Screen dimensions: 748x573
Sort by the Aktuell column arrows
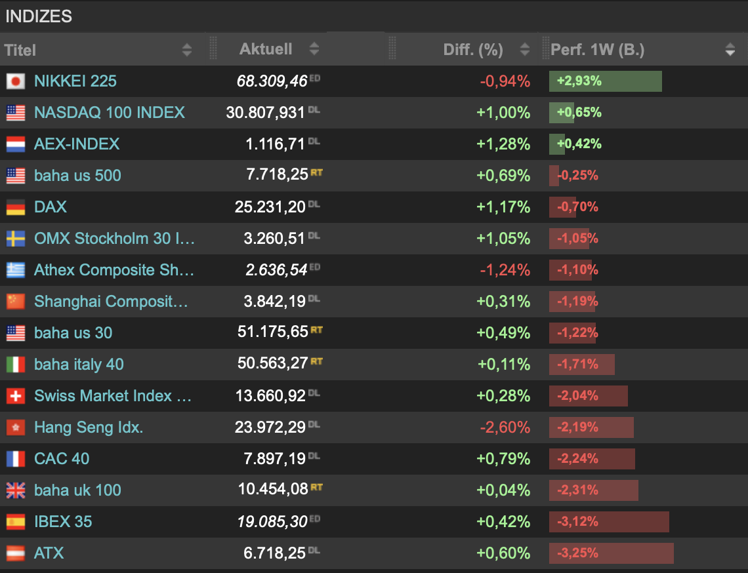[x=314, y=49]
